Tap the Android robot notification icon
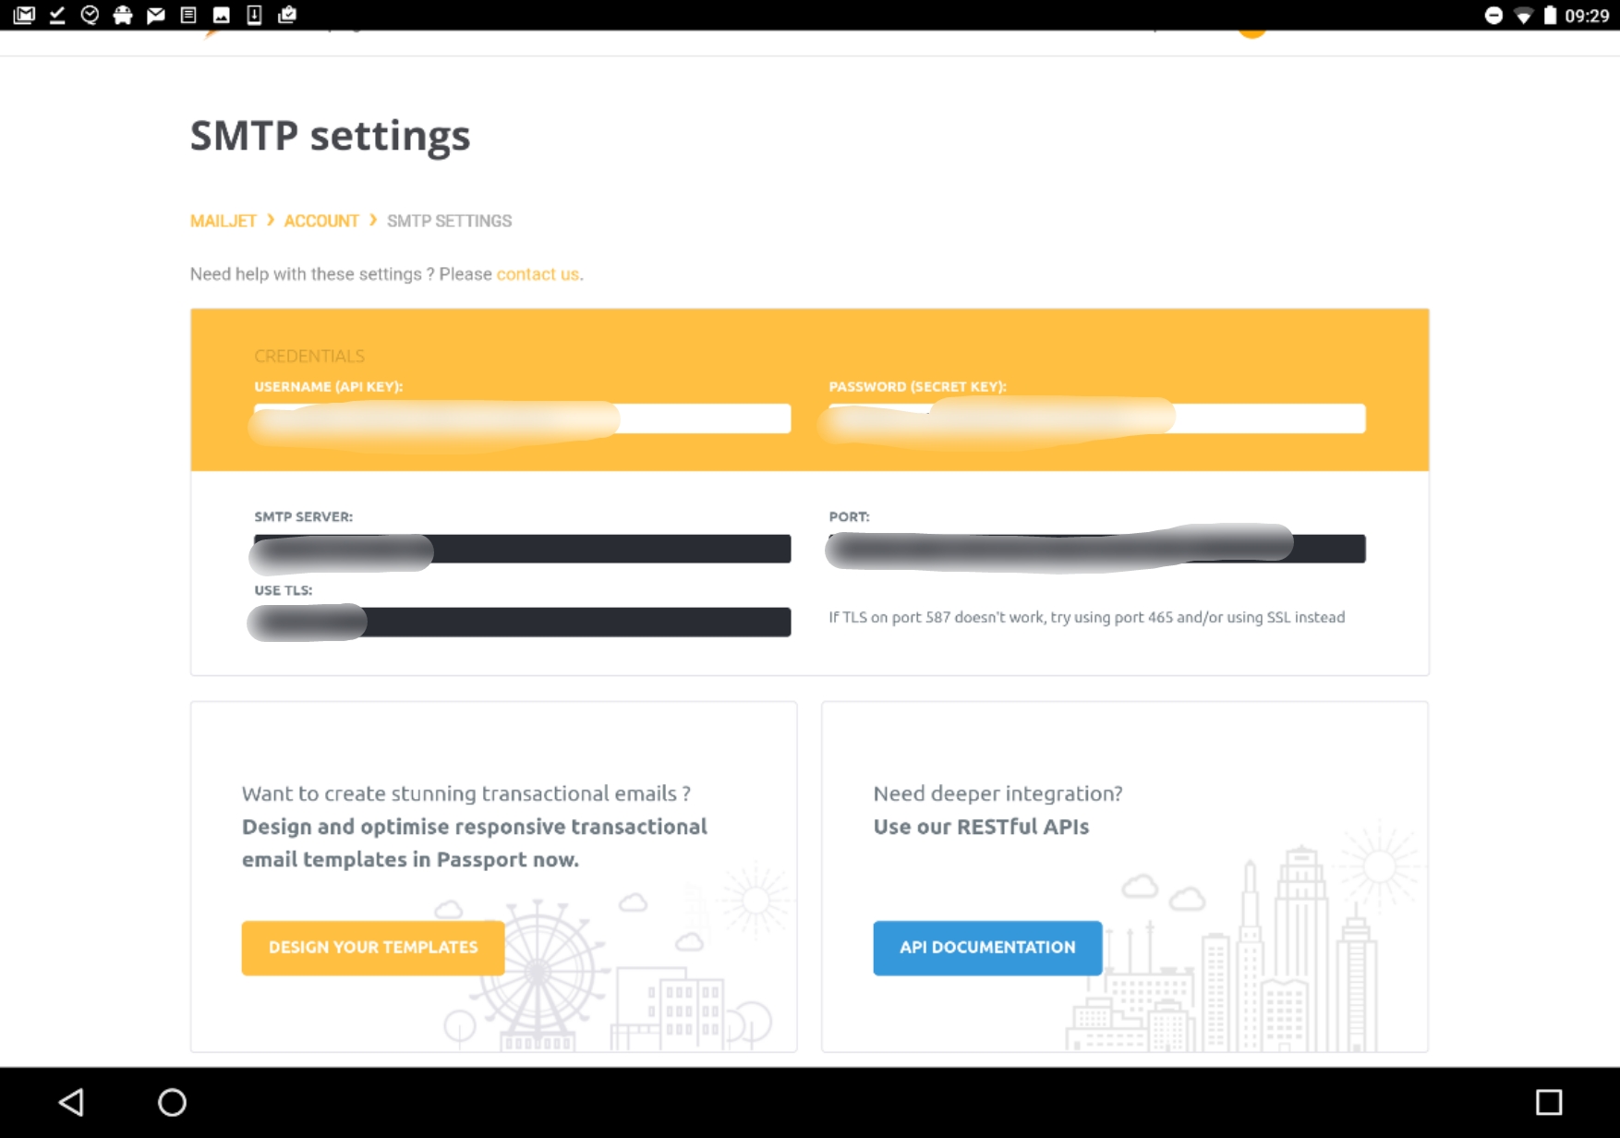The height and width of the screenshot is (1138, 1620). pyautogui.click(x=123, y=15)
